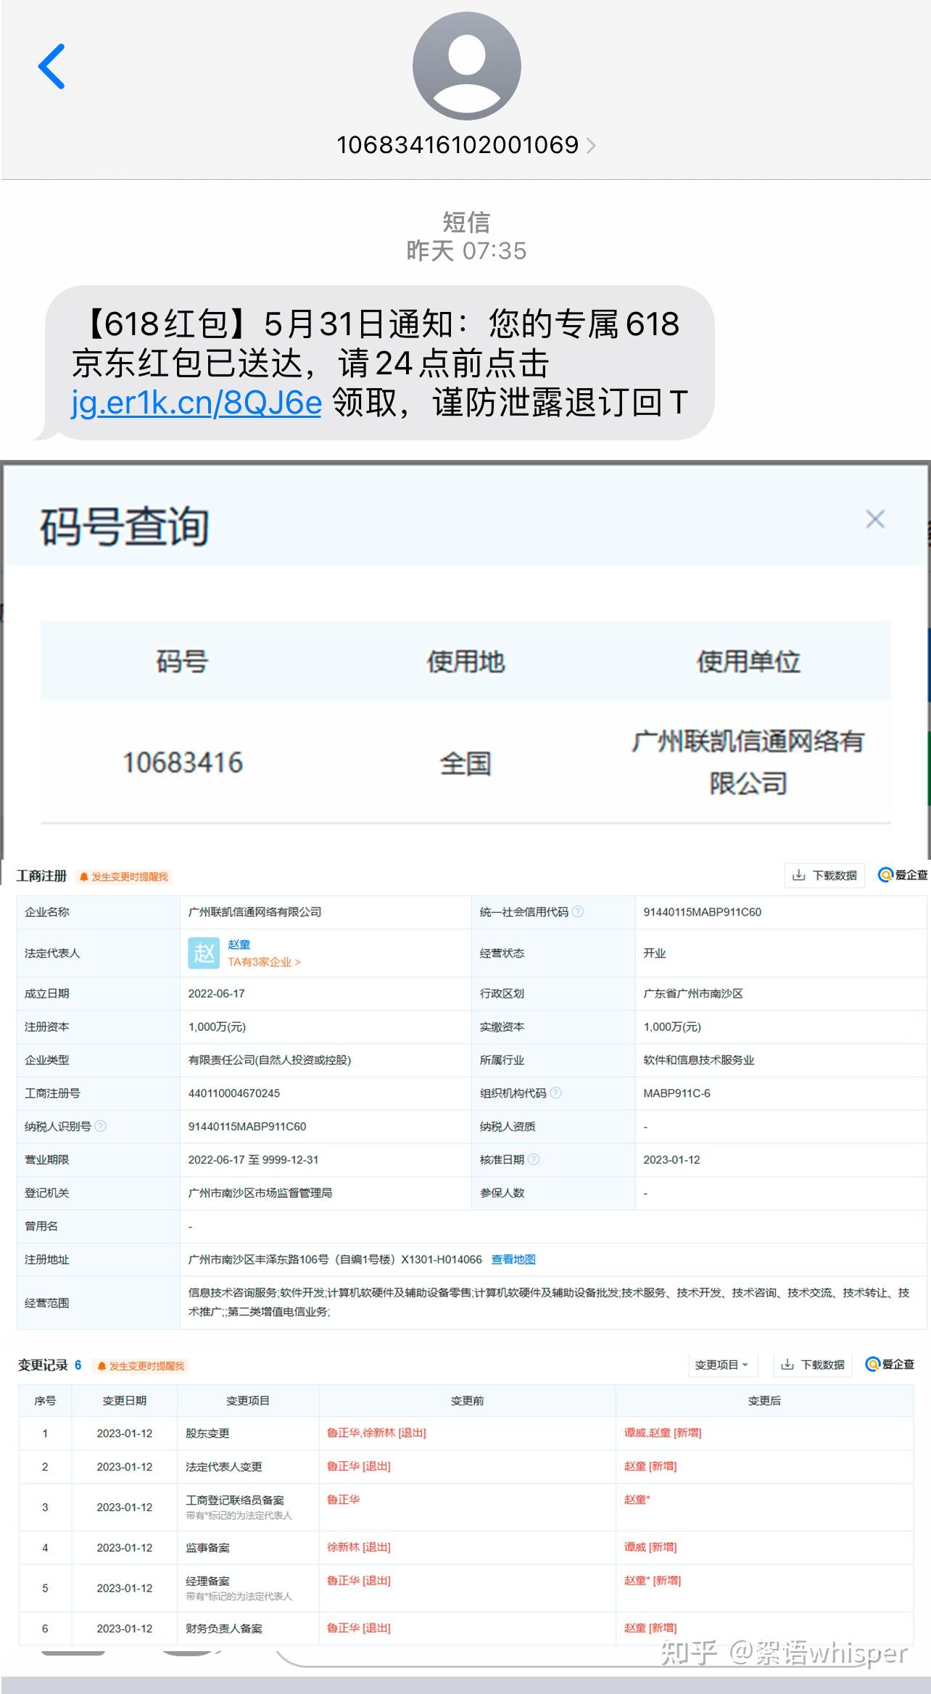Open the sender's contact avatar
Screen dimensions: 931x1694
466,66
